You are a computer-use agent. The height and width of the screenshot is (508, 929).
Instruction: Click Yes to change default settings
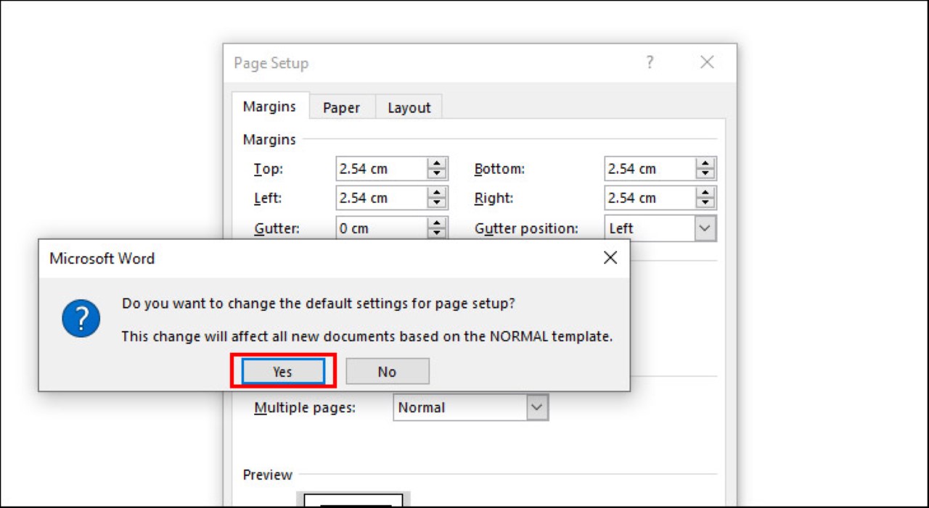click(x=282, y=372)
